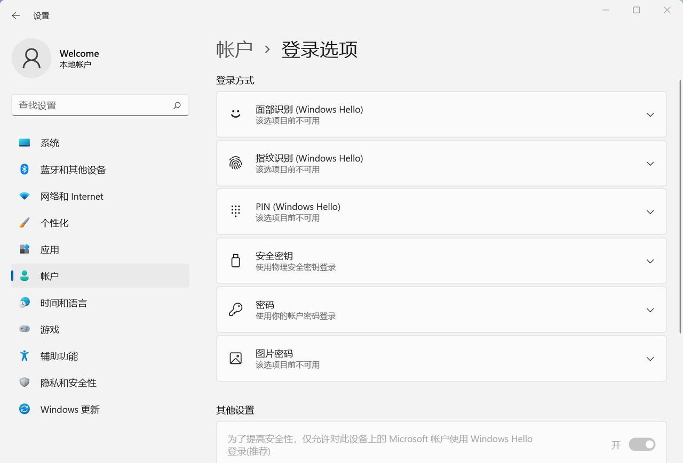The width and height of the screenshot is (683, 463).
Task: Click the face recognition smiley icon
Action: click(x=235, y=114)
